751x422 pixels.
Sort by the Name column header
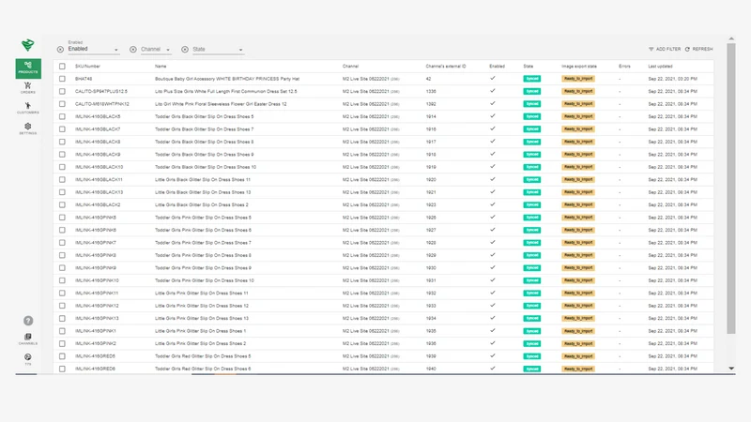(x=161, y=66)
